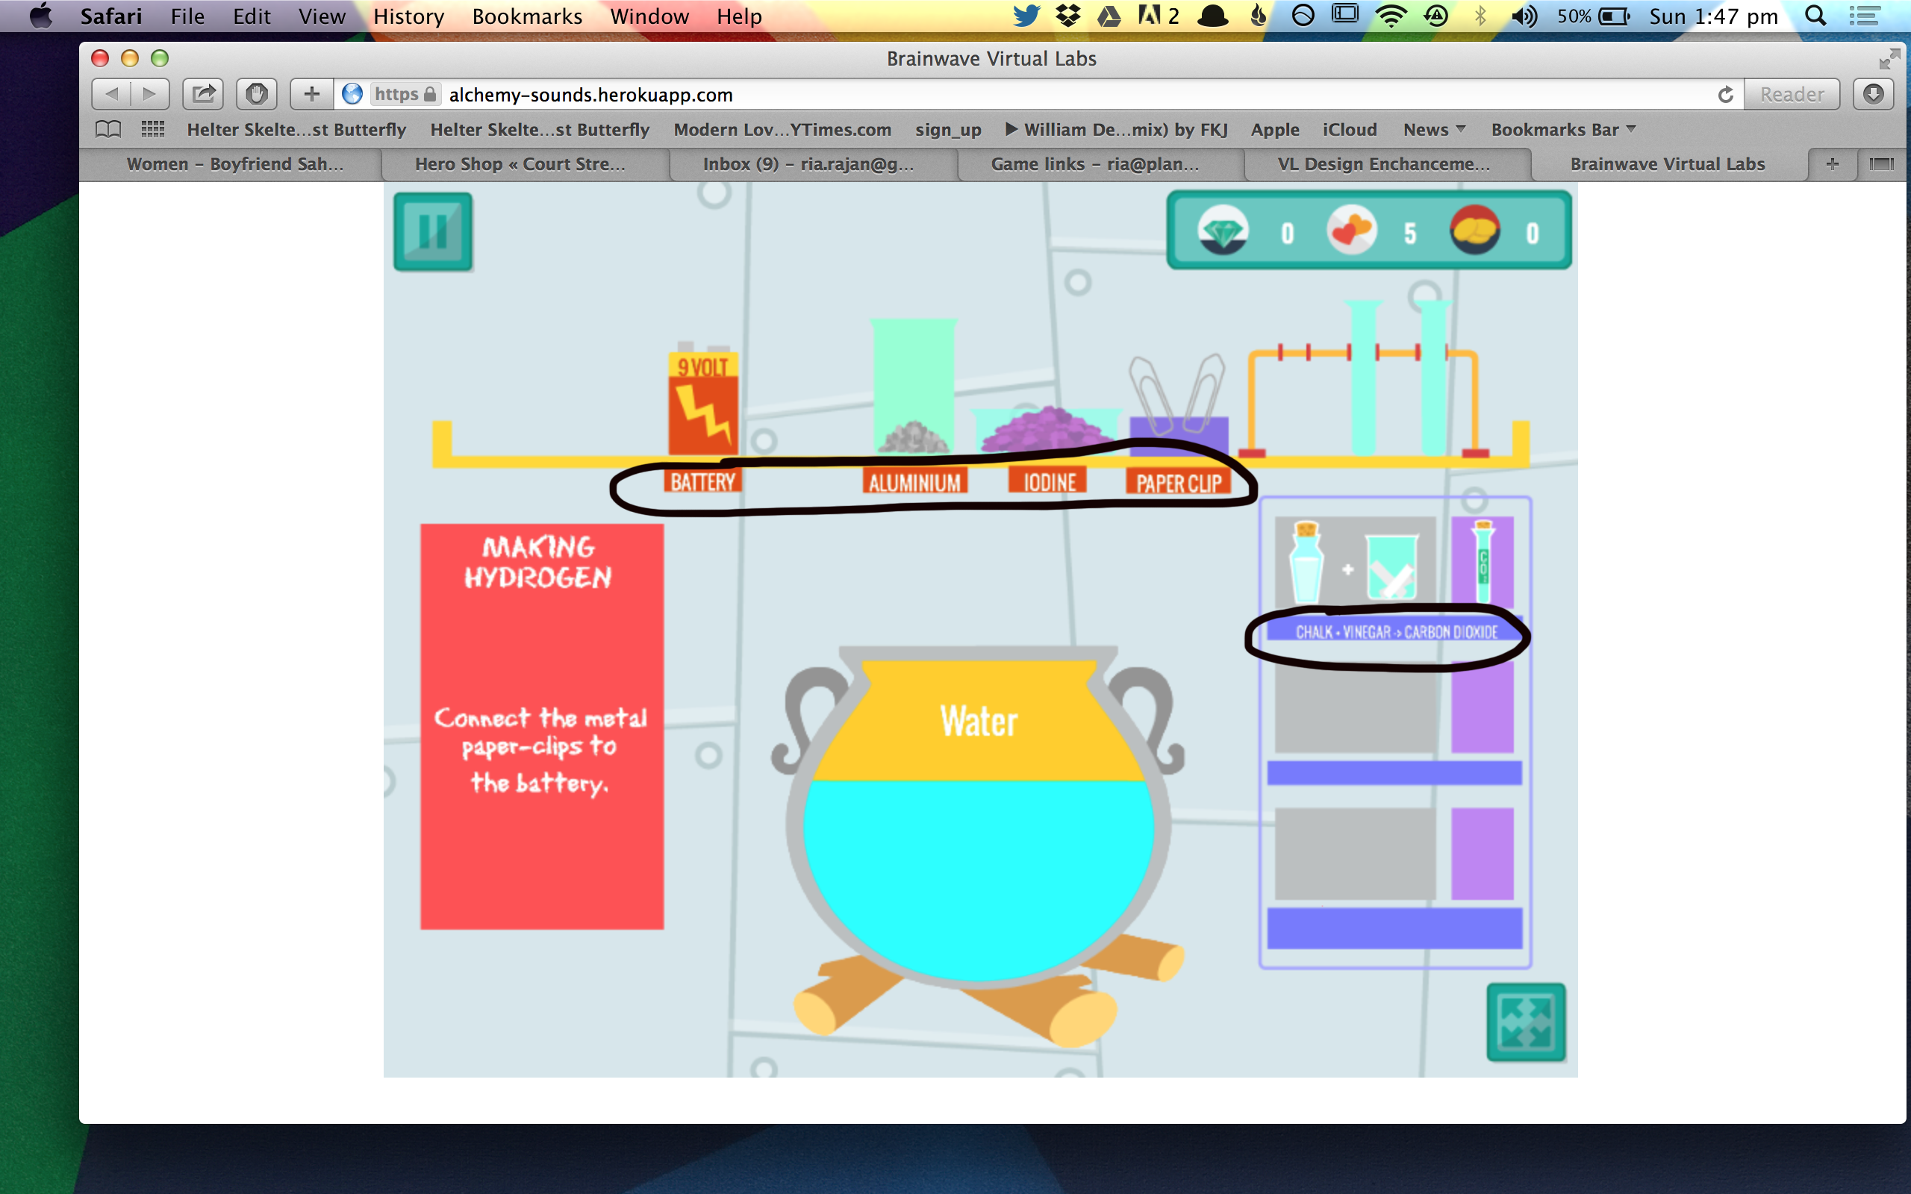
Task: Click the test tube apparatus on the shelf
Action: click(x=1364, y=379)
